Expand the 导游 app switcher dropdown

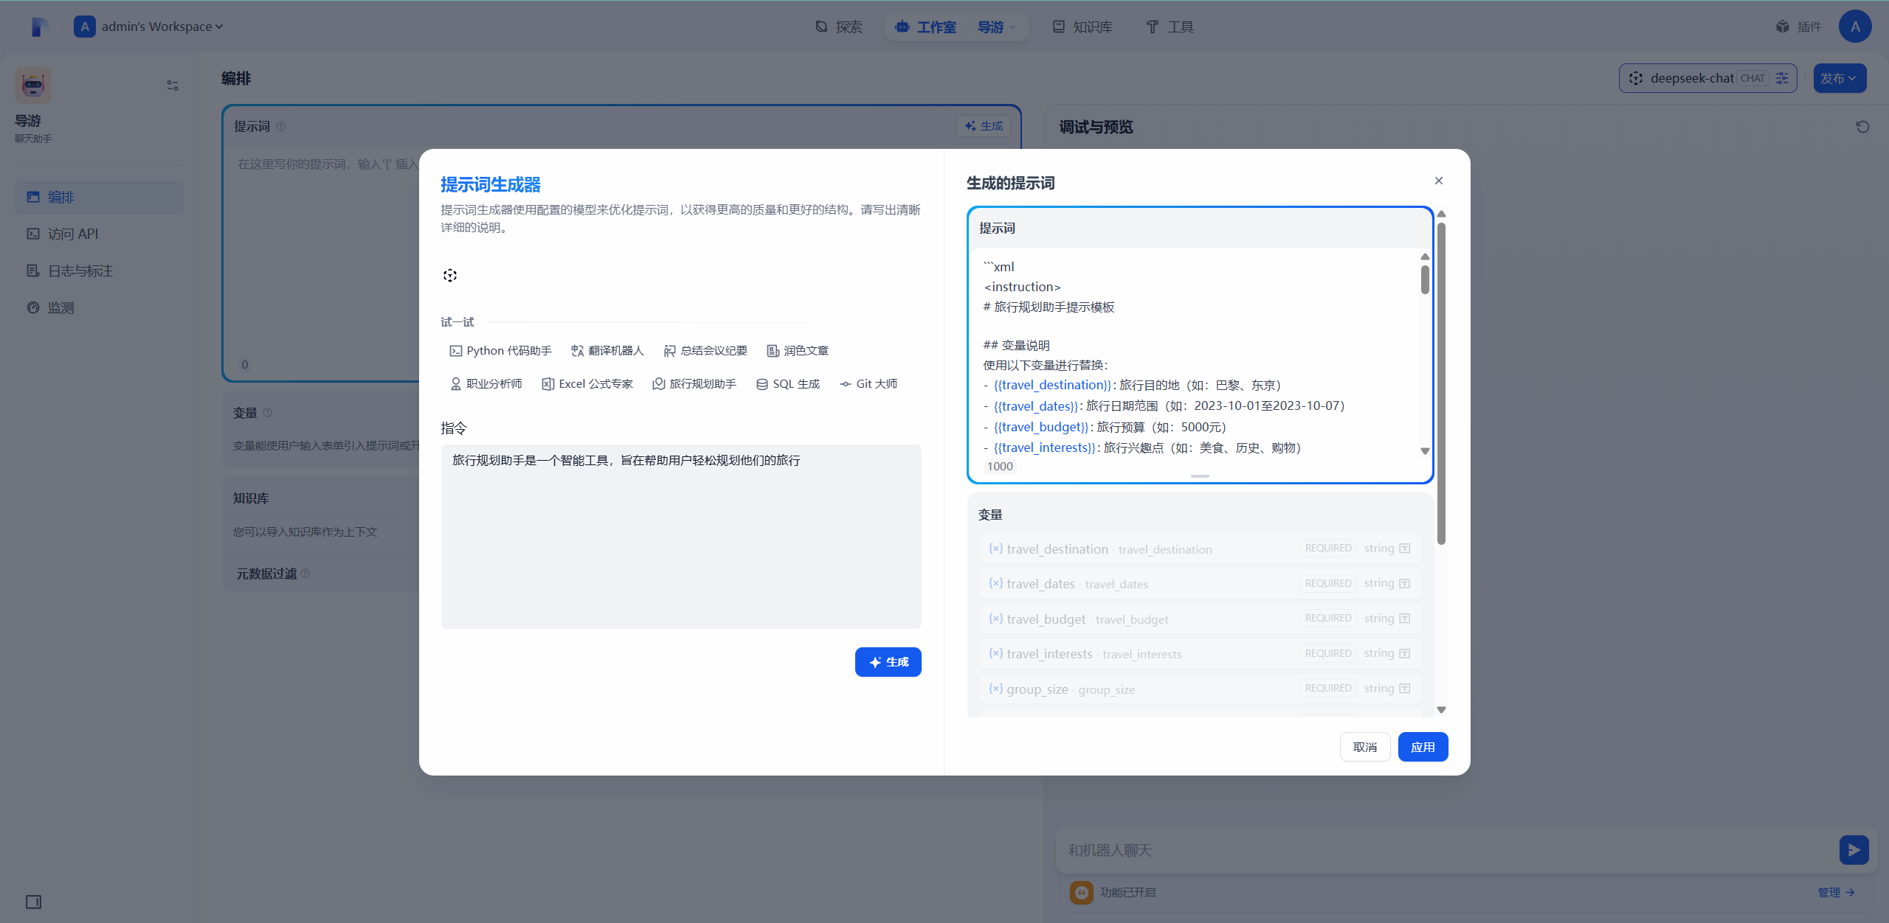point(997,27)
